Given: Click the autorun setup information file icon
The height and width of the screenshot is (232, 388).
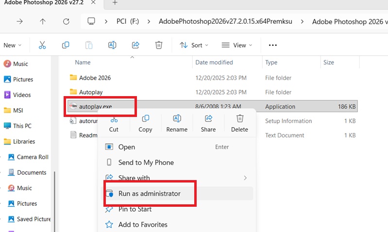Looking at the screenshot, I should tap(73, 121).
